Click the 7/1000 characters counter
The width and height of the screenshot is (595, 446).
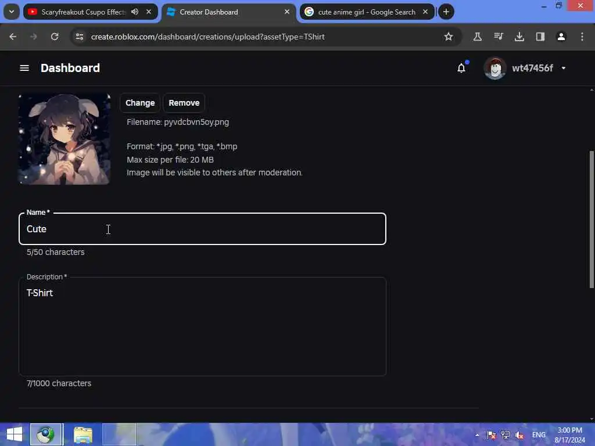click(x=59, y=383)
